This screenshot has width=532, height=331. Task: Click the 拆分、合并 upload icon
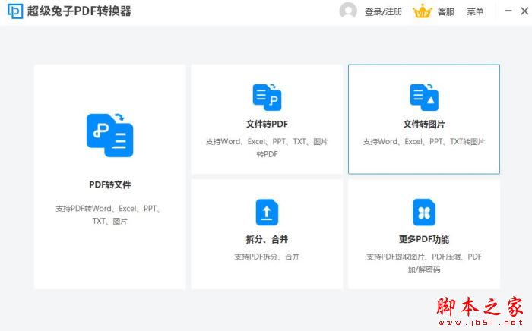pos(267,213)
